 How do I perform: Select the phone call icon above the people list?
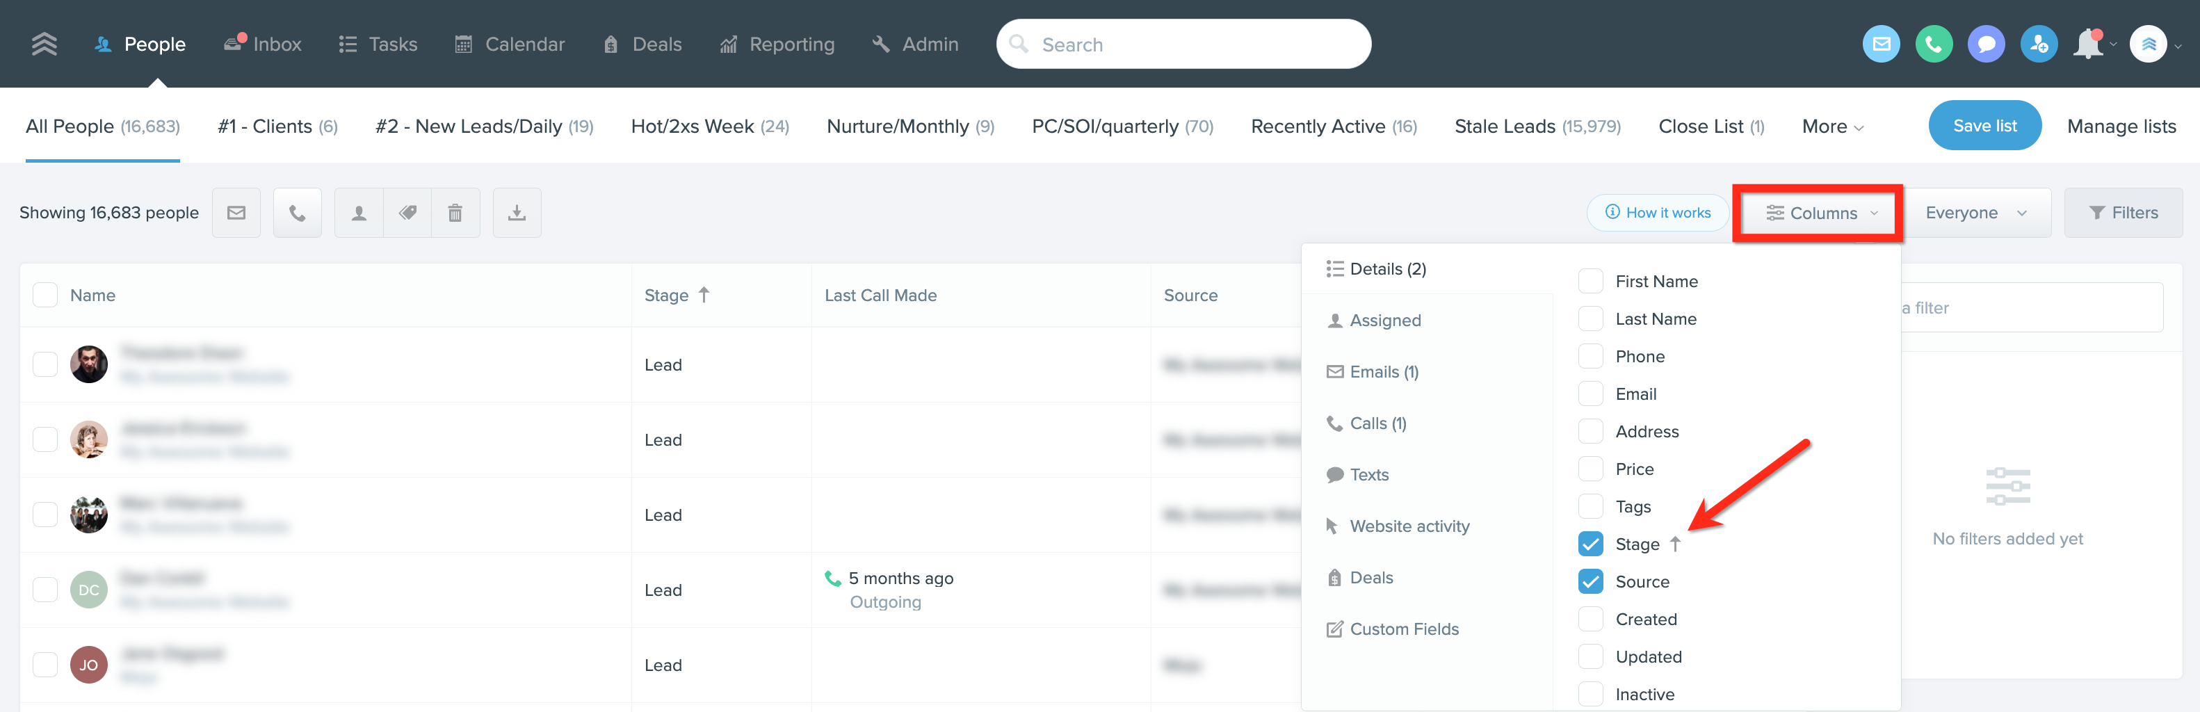tap(297, 211)
